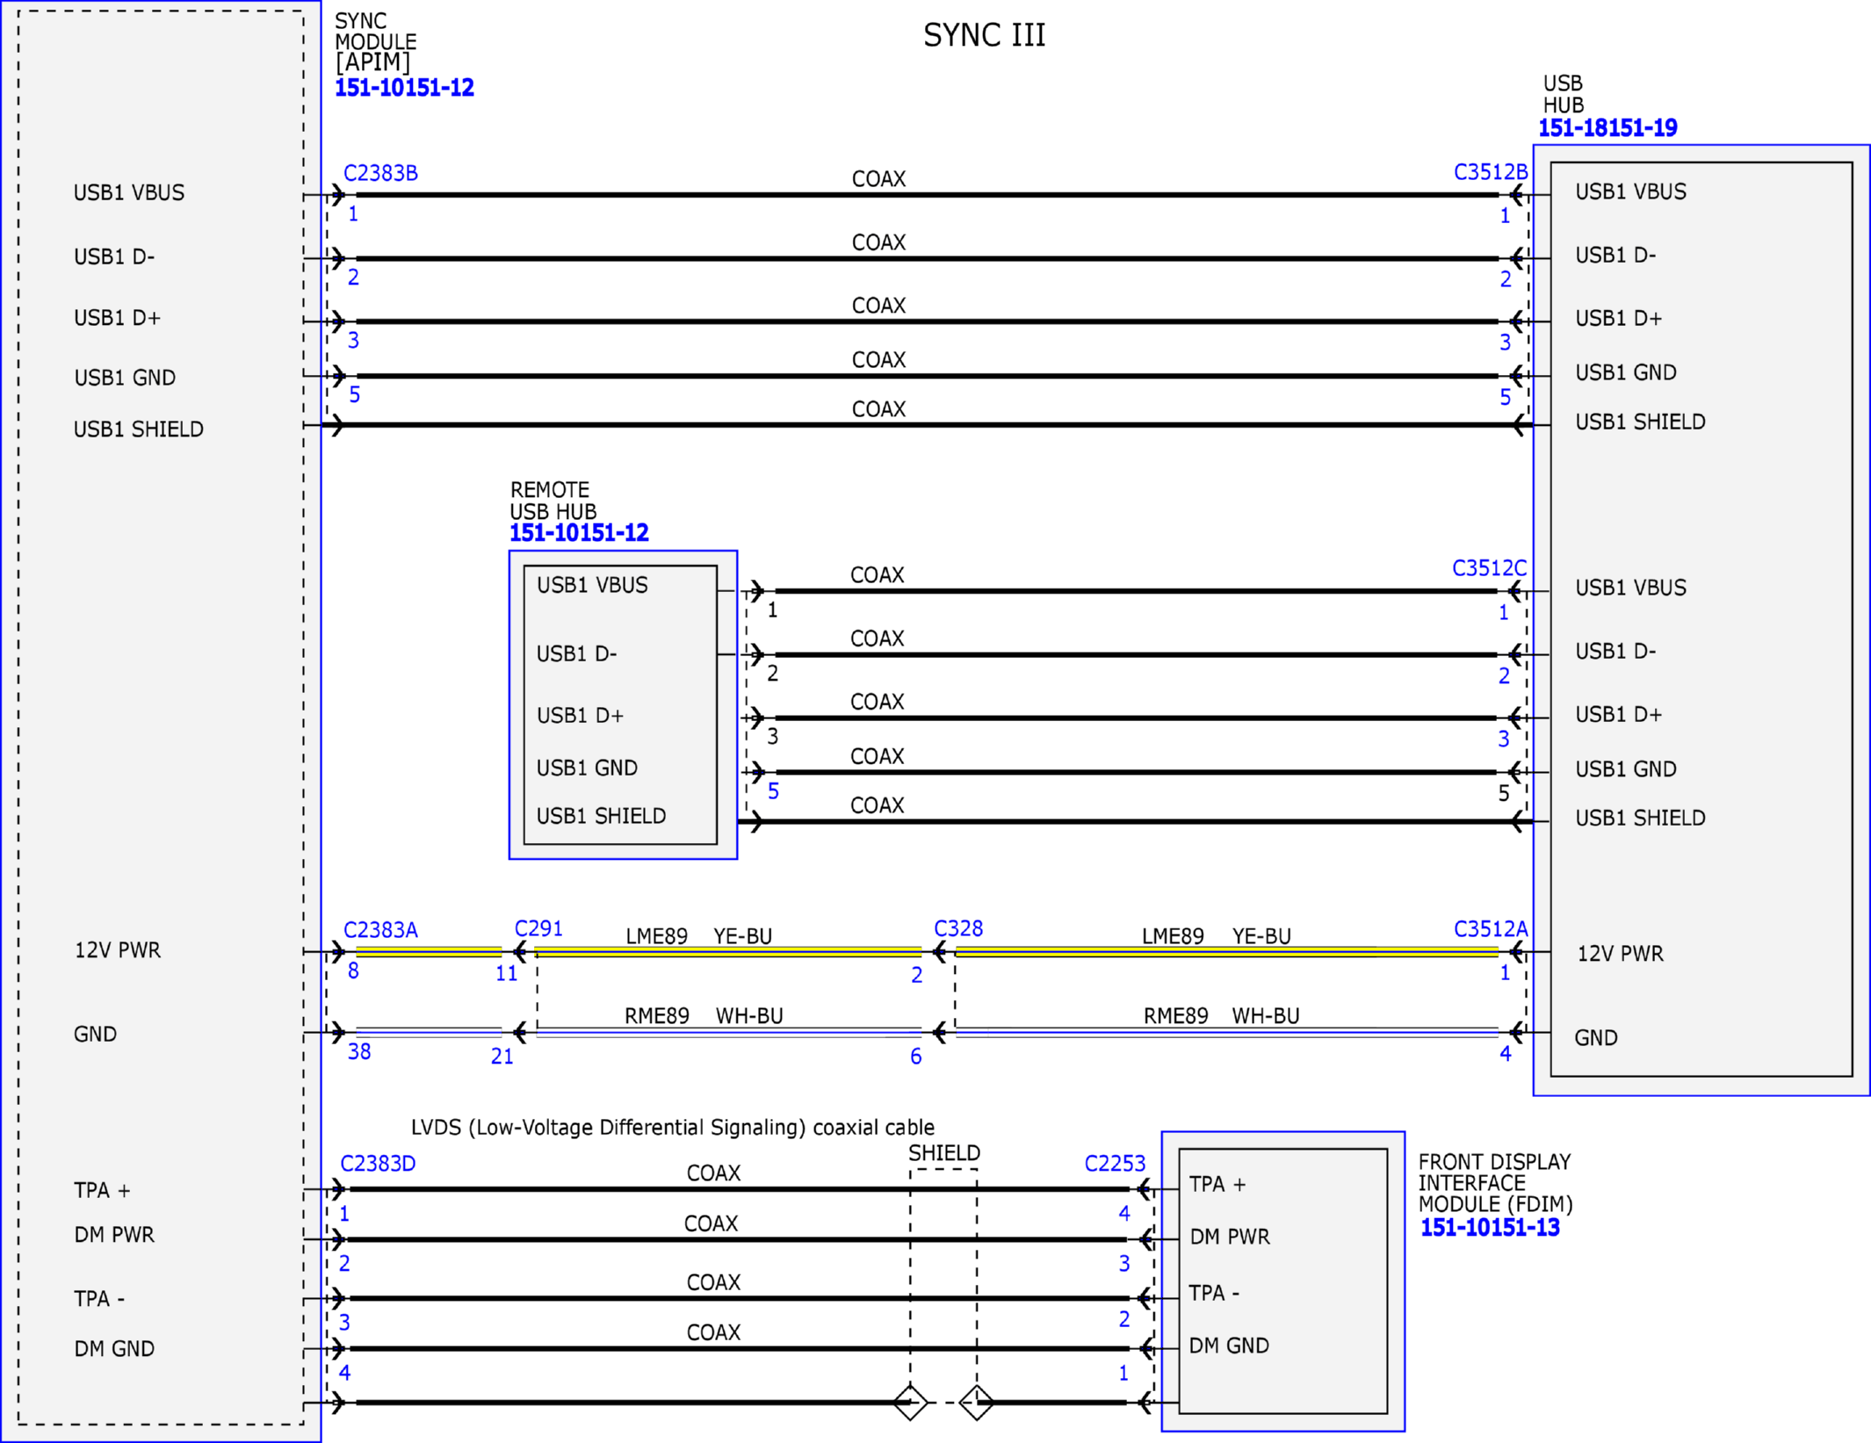The height and width of the screenshot is (1443, 1871).
Task: Select USB hub's USB1 SHIELD label below C3512C
Action: [x=1640, y=819]
